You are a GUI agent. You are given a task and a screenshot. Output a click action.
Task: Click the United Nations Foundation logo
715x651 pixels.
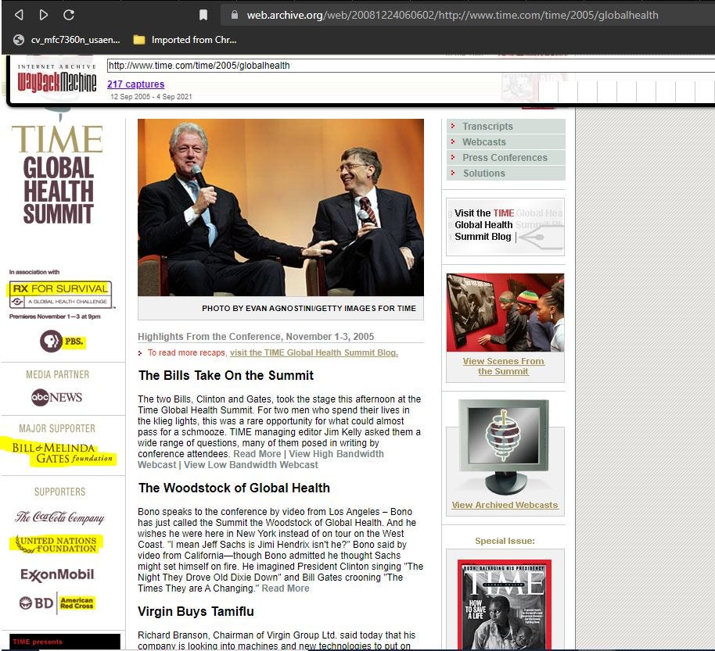click(56, 544)
